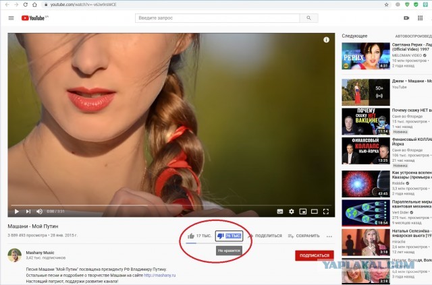Open the Светлана Рерих video thumbnail

point(366,56)
